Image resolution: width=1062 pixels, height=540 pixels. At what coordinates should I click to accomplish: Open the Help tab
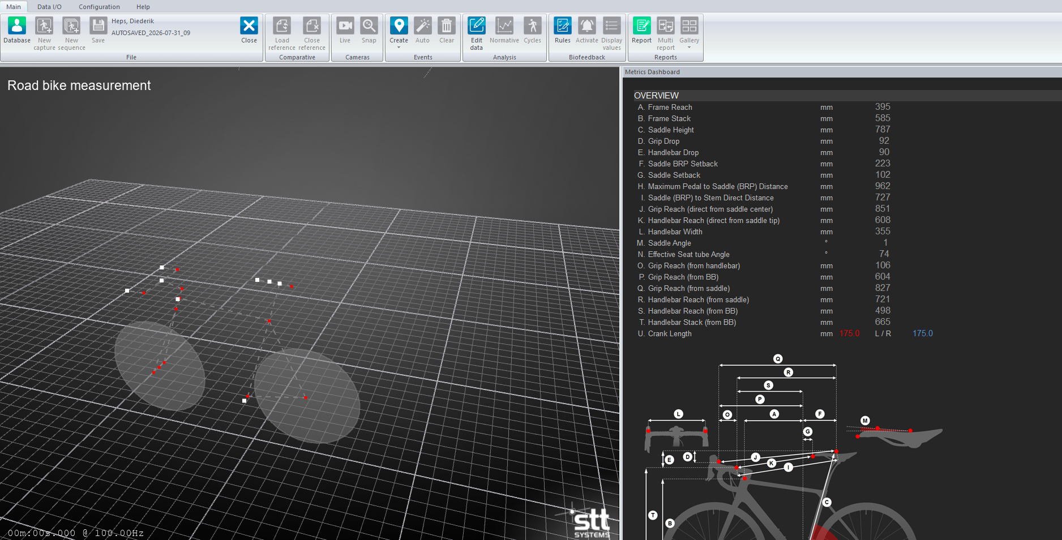tap(143, 7)
